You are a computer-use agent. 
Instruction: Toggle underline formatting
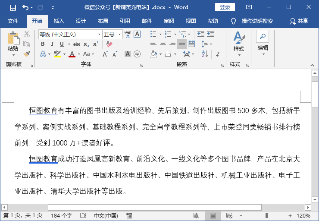[62, 44]
